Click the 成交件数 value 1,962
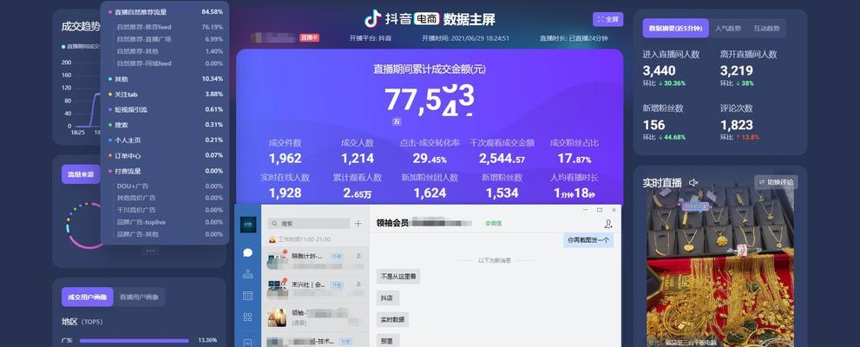 285,159
